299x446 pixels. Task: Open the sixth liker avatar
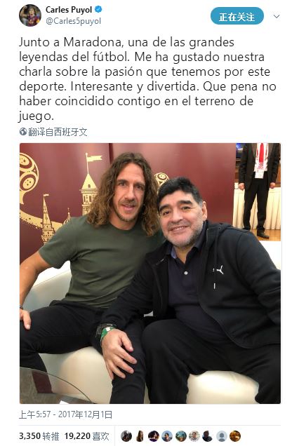(194, 436)
